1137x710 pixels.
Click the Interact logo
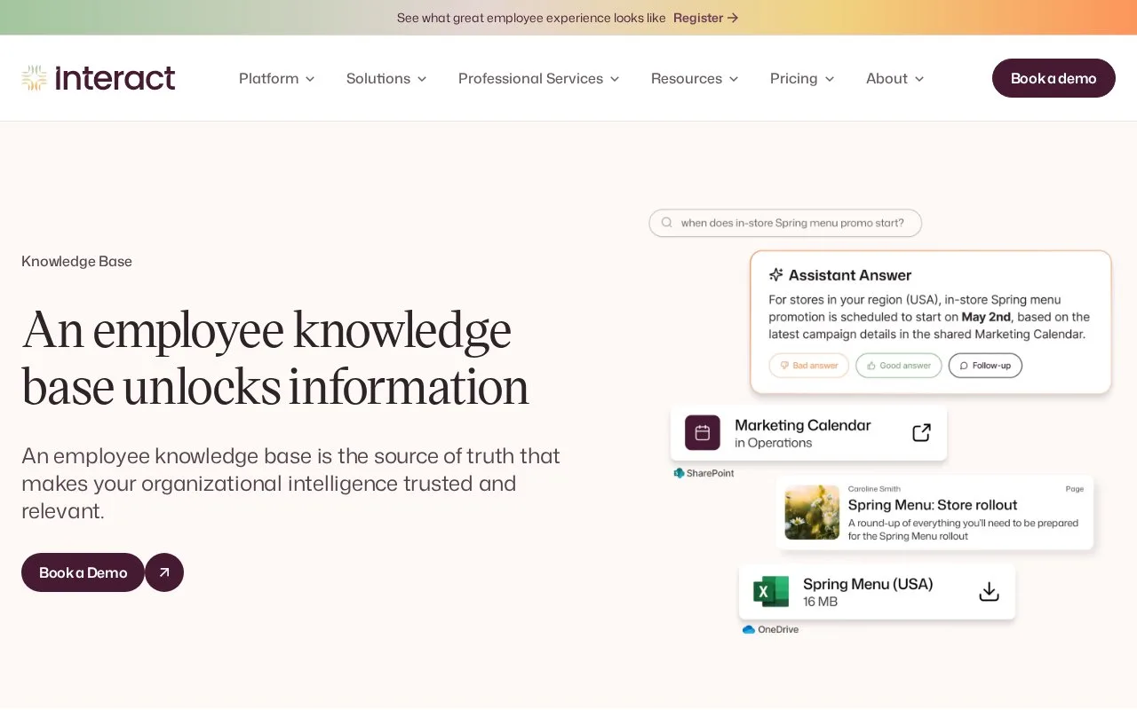(99, 78)
